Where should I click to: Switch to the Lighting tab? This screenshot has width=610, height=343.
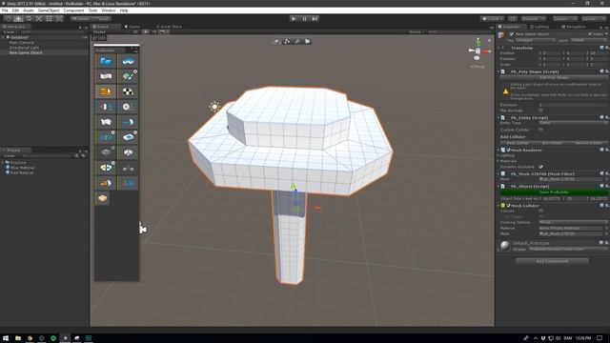[539, 27]
